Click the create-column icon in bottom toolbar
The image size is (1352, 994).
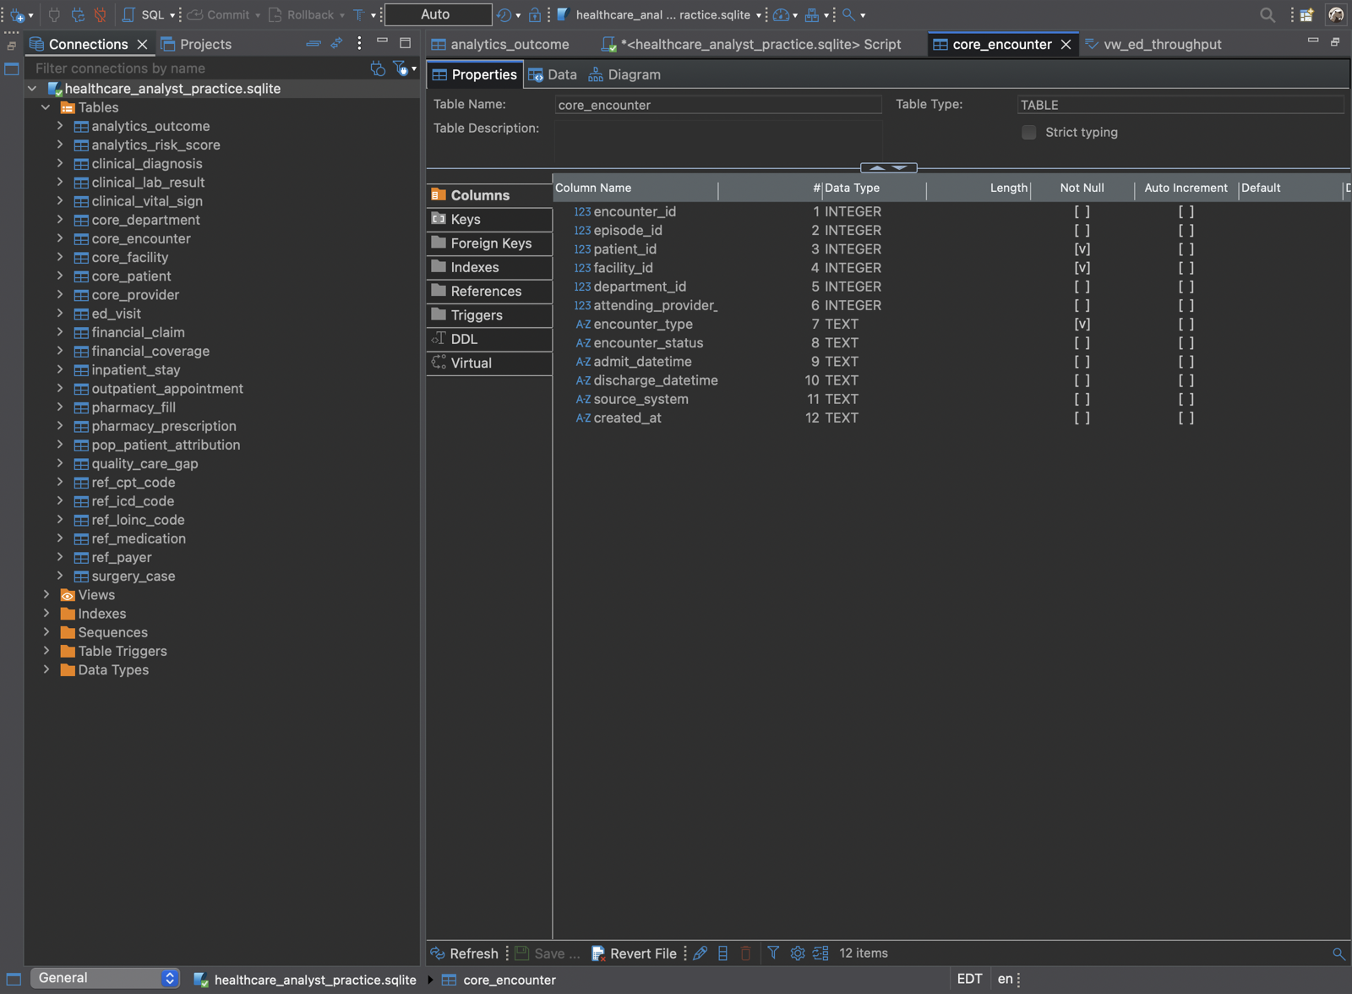click(x=723, y=953)
